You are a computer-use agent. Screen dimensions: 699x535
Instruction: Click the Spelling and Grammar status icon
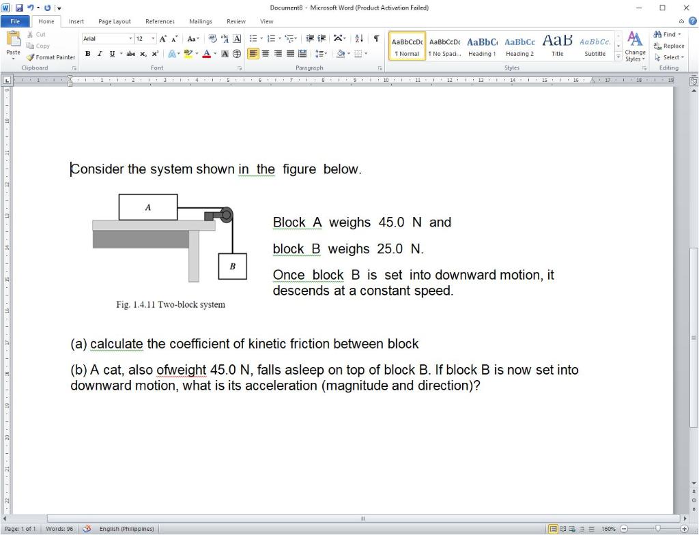[86, 528]
